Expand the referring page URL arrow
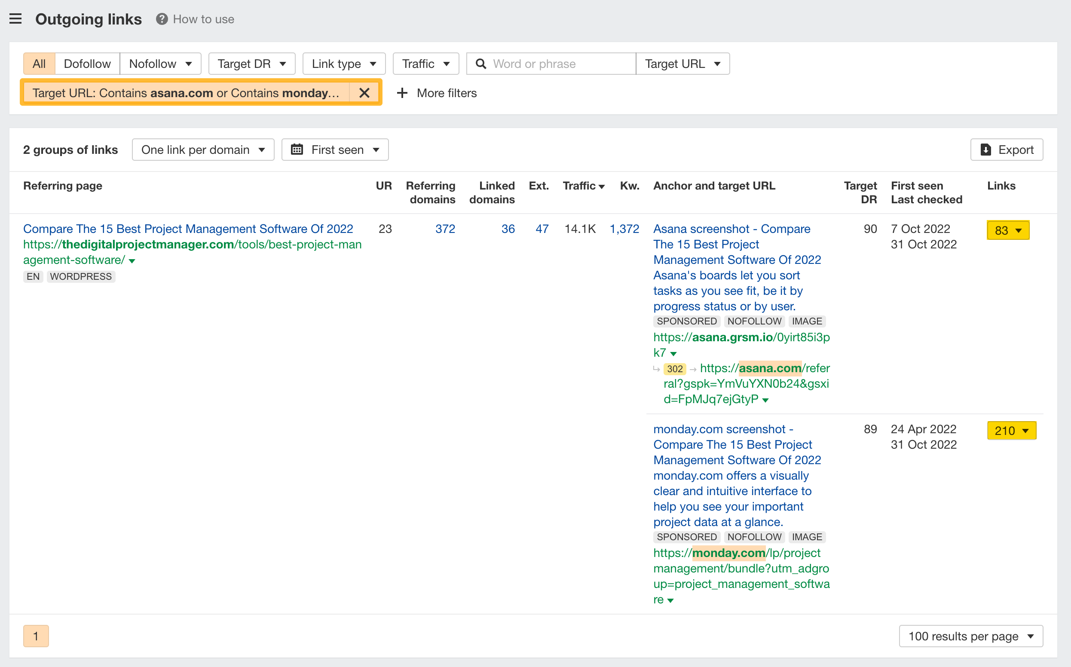 [x=132, y=261]
